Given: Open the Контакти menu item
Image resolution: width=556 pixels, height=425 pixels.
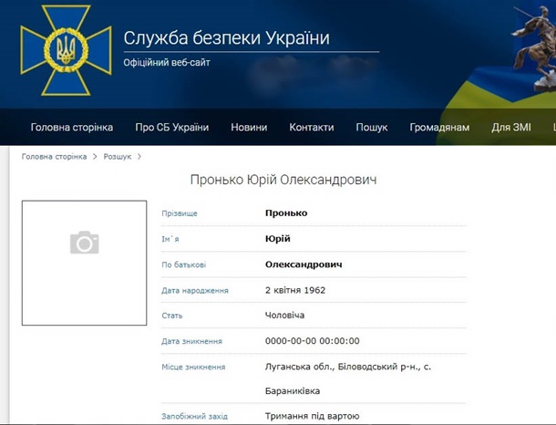Looking at the screenshot, I should 312,128.
